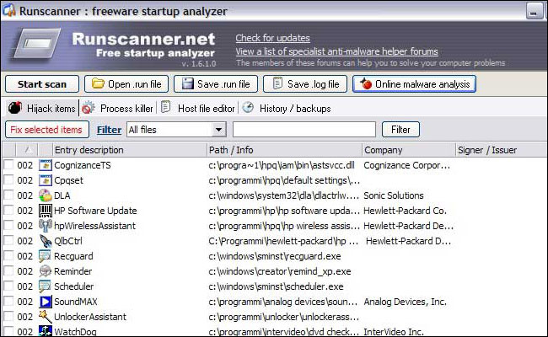Select the InterVideo Inc. company cell
The image size is (548, 337).
(394, 332)
